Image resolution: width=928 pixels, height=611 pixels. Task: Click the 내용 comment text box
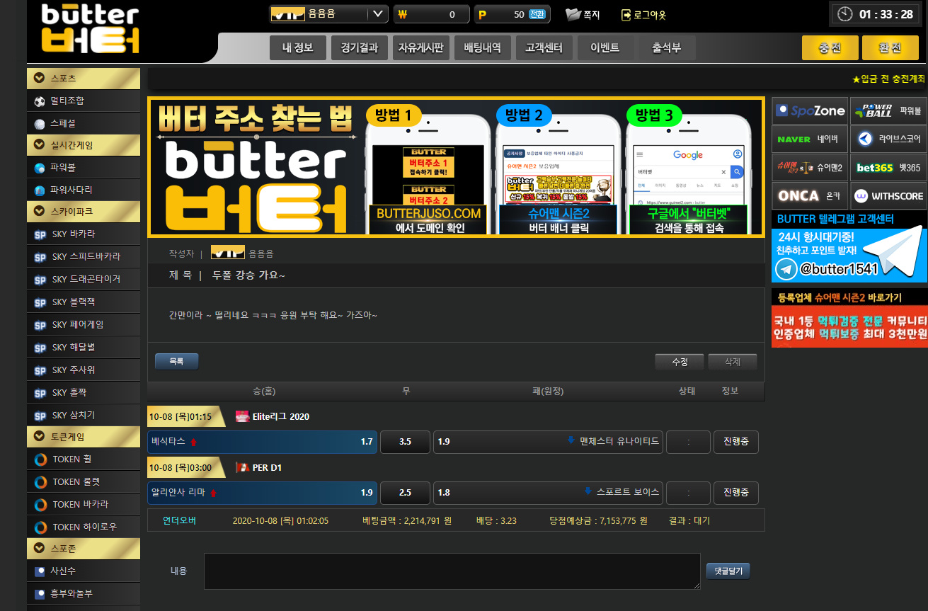pos(452,571)
